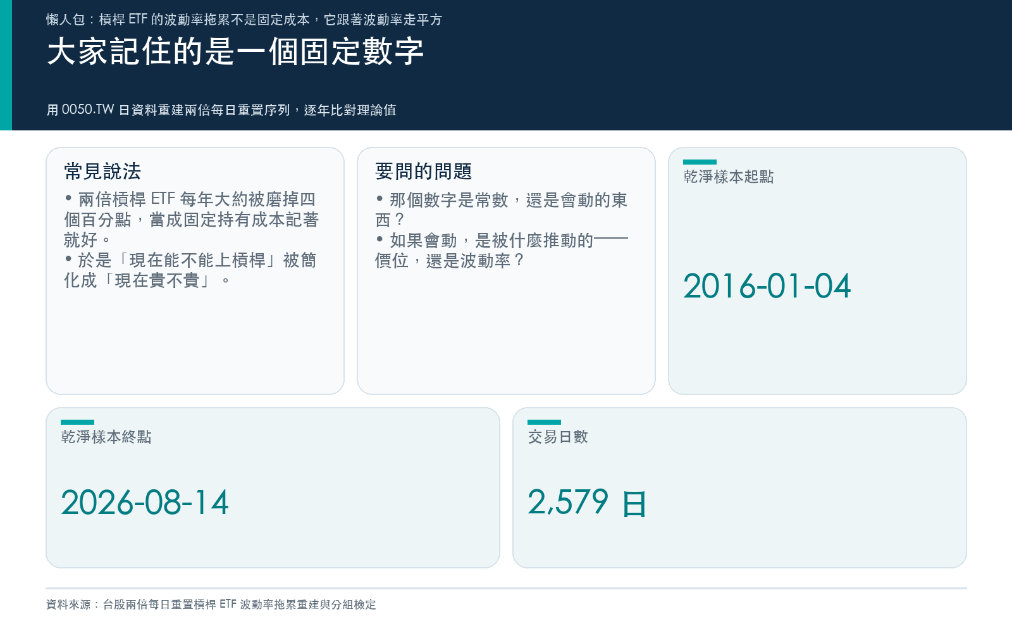Select the 乾淨樣本終點 label

coord(106,437)
